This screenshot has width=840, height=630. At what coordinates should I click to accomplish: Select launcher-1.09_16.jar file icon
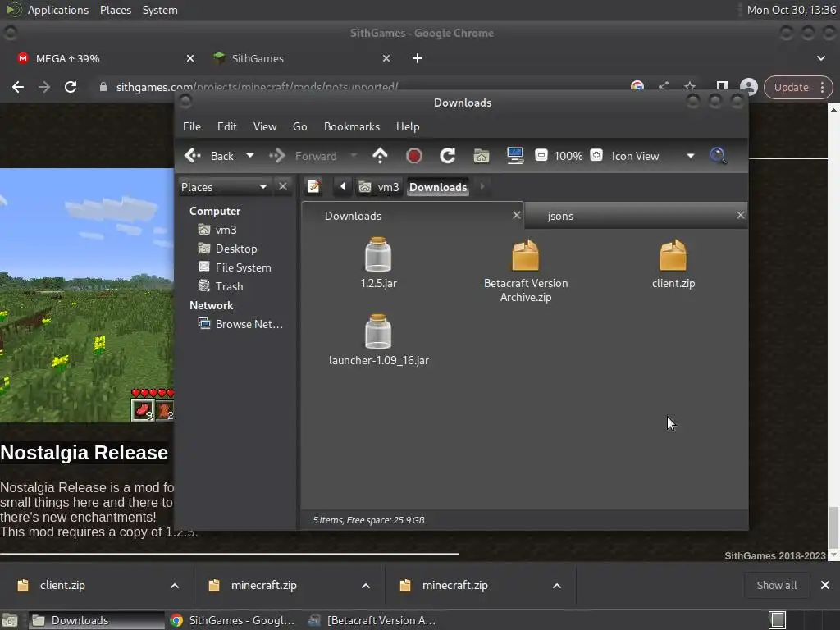378,331
